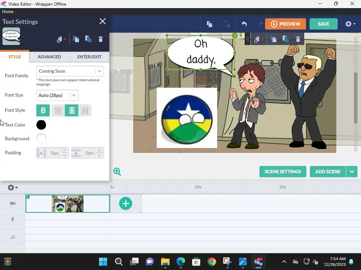
Task: Open the top-right settings gear menu
Action: coord(350,24)
